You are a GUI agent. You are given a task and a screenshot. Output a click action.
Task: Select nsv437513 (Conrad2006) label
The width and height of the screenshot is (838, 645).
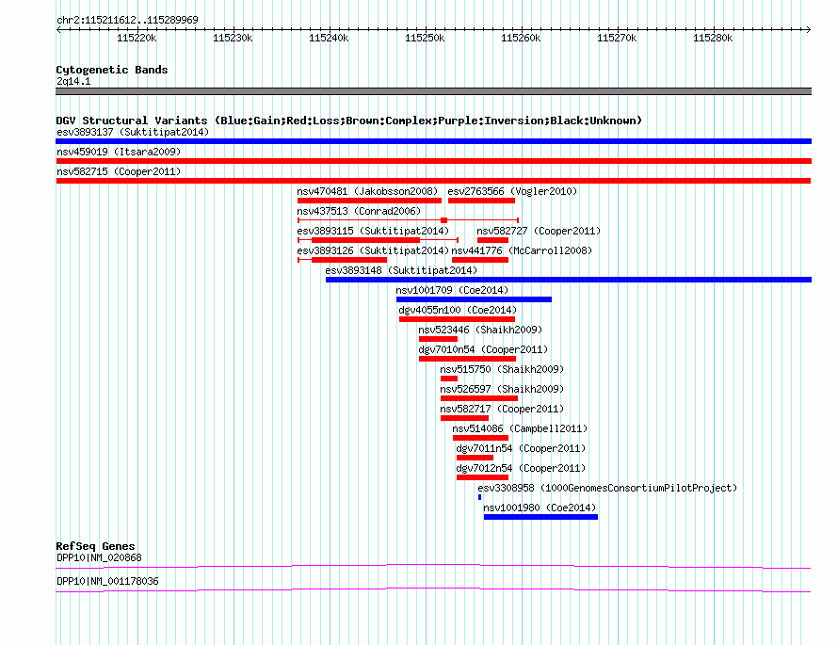pos(359,211)
